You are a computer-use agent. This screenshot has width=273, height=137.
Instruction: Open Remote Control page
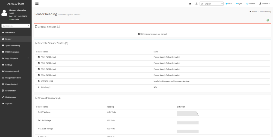pyautogui.click(x=16, y=71)
